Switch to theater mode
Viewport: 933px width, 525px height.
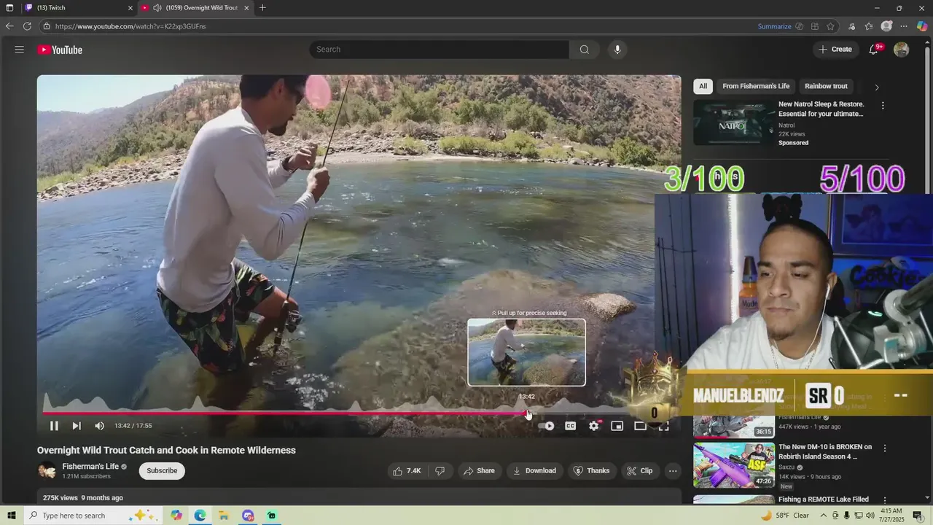[640, 426]
